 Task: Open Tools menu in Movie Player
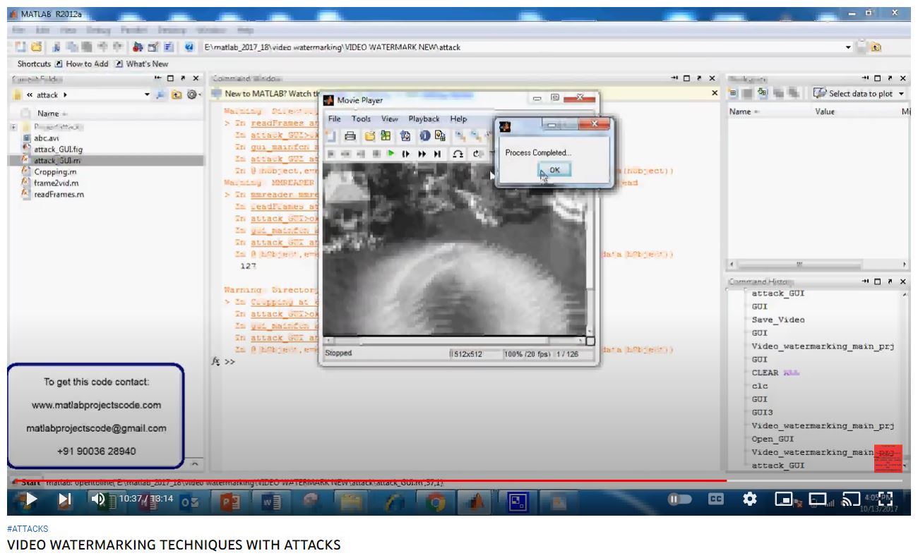[x=361, y=119]
